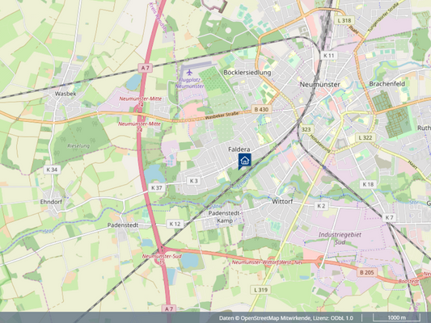Open the OpenStreetMap Mitwirkende attribution link
Viewport: 431px width, 323px height.
pyautogui.click(x=276, y=318)
